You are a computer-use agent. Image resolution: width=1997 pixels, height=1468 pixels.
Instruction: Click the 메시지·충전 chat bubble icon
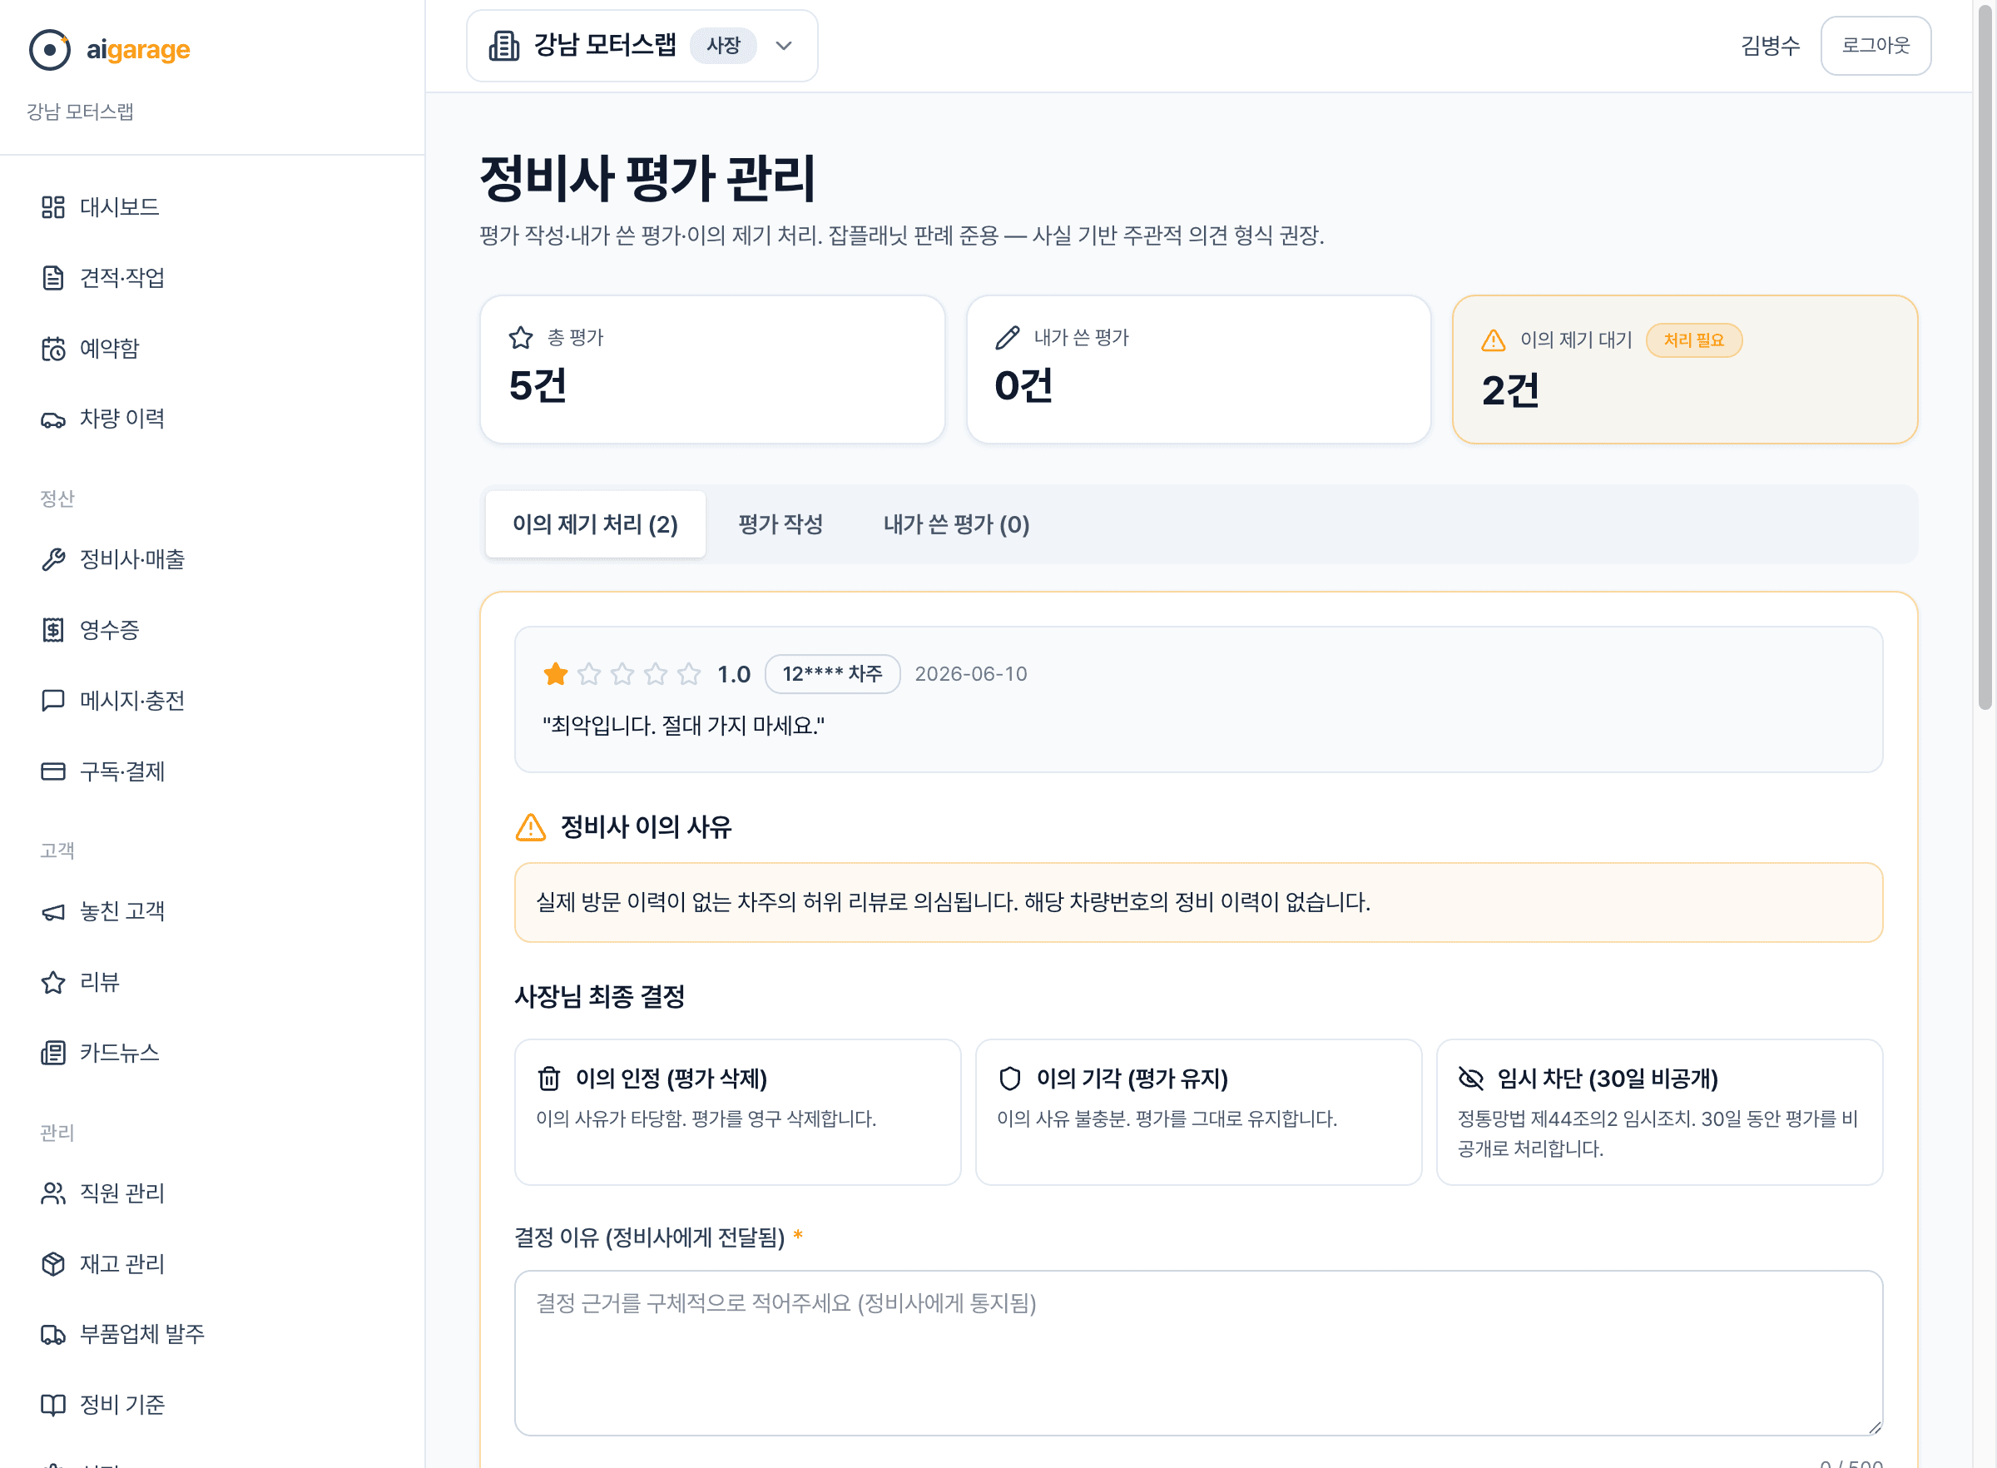53,700
